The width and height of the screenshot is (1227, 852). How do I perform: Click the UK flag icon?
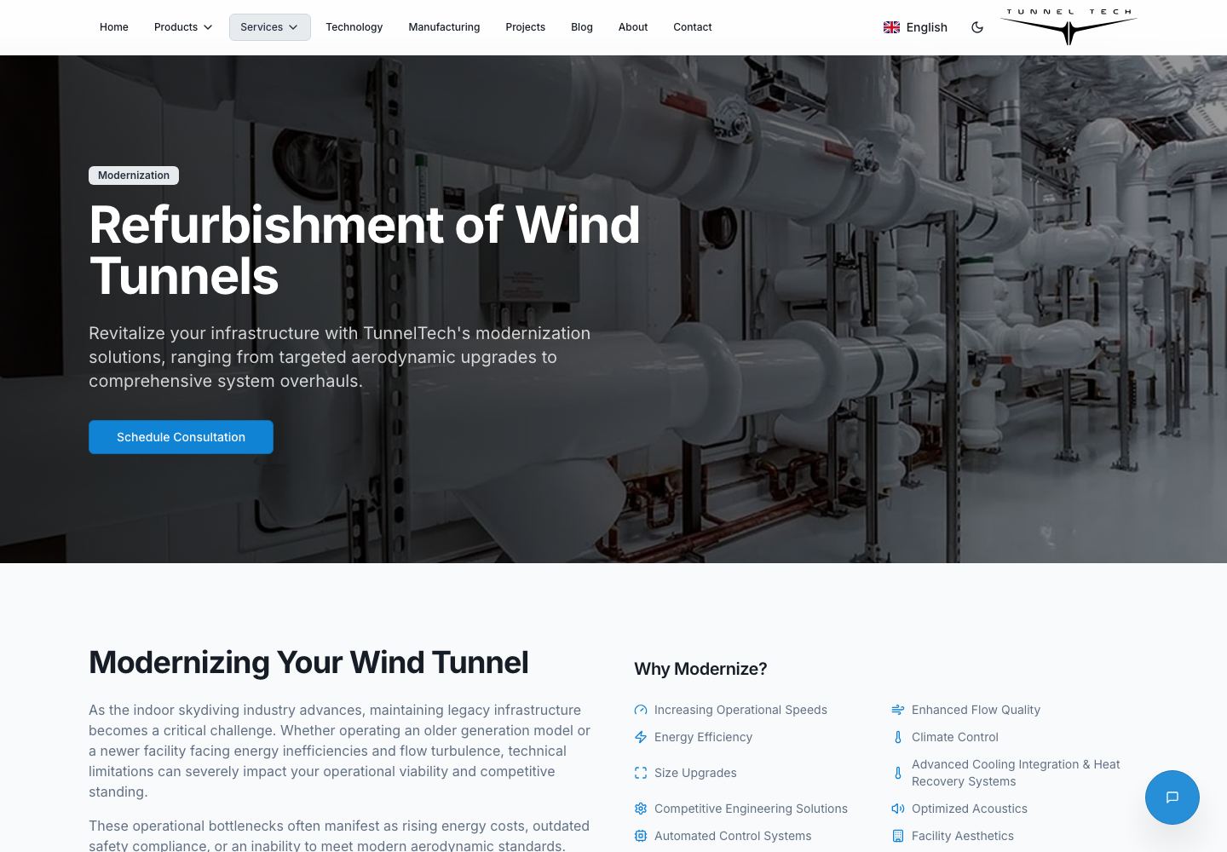891,27
